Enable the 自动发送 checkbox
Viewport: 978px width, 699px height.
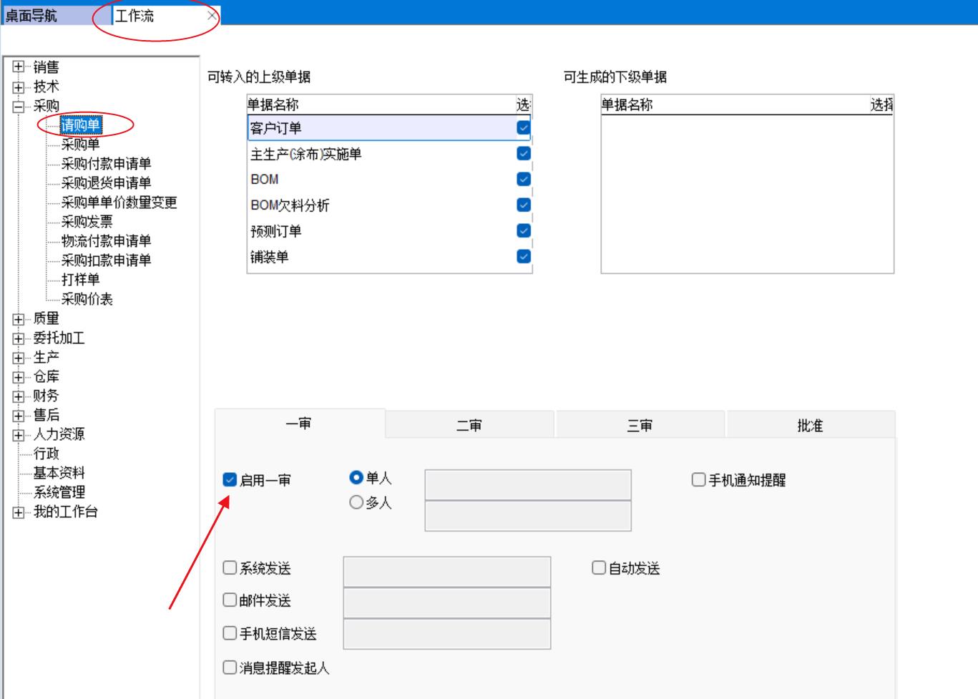pos(599,568)
